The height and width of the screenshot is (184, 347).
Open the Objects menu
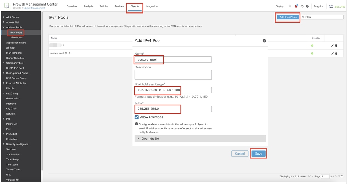[x=134, y=6]
